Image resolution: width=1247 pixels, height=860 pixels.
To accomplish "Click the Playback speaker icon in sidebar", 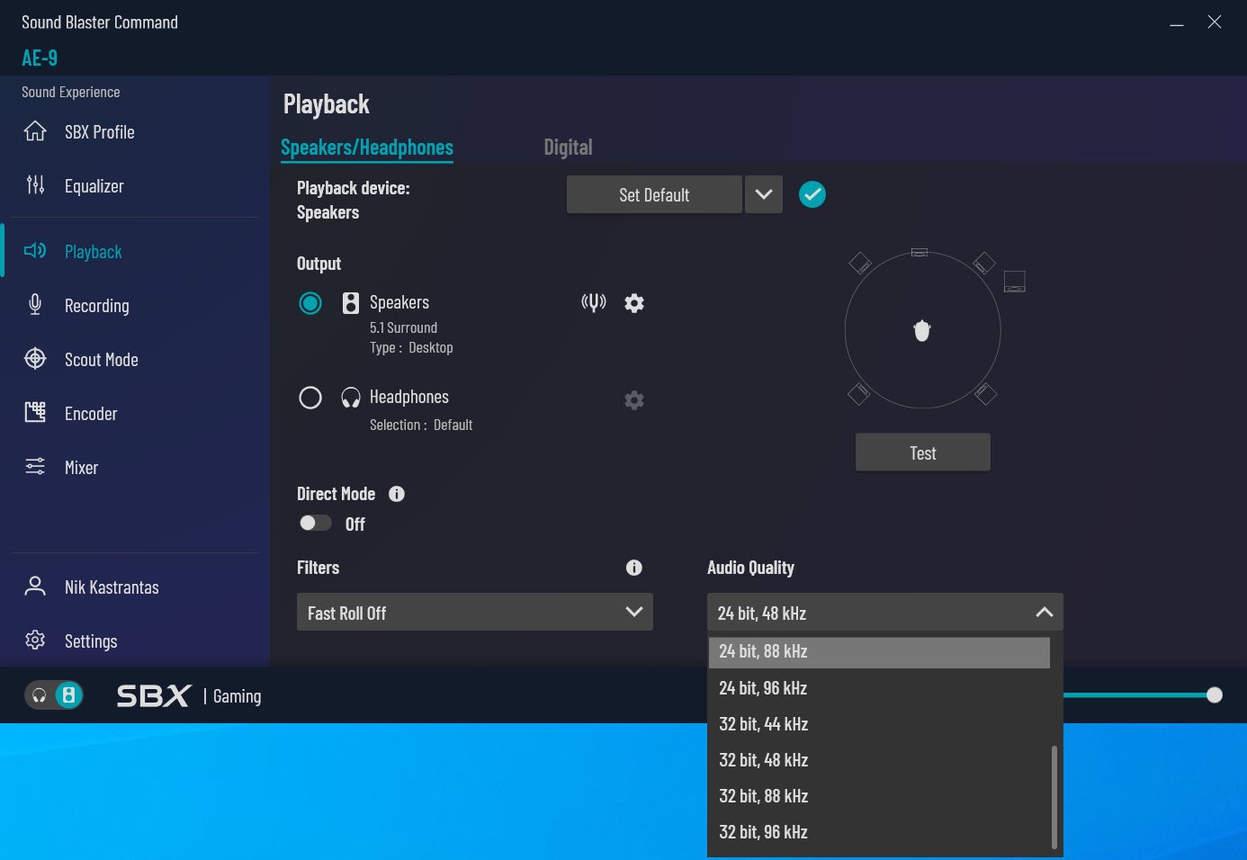I will 35,251.
